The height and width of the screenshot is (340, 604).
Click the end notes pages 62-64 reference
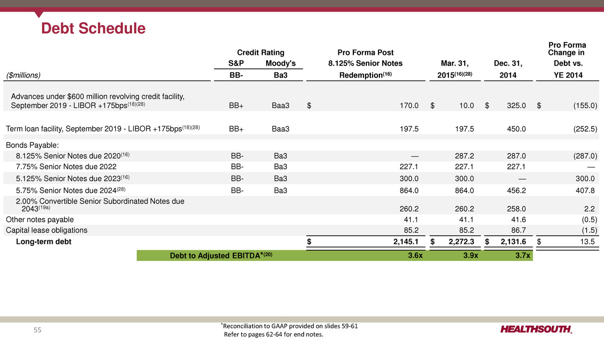pyautogui.click(x=274, y=335)
